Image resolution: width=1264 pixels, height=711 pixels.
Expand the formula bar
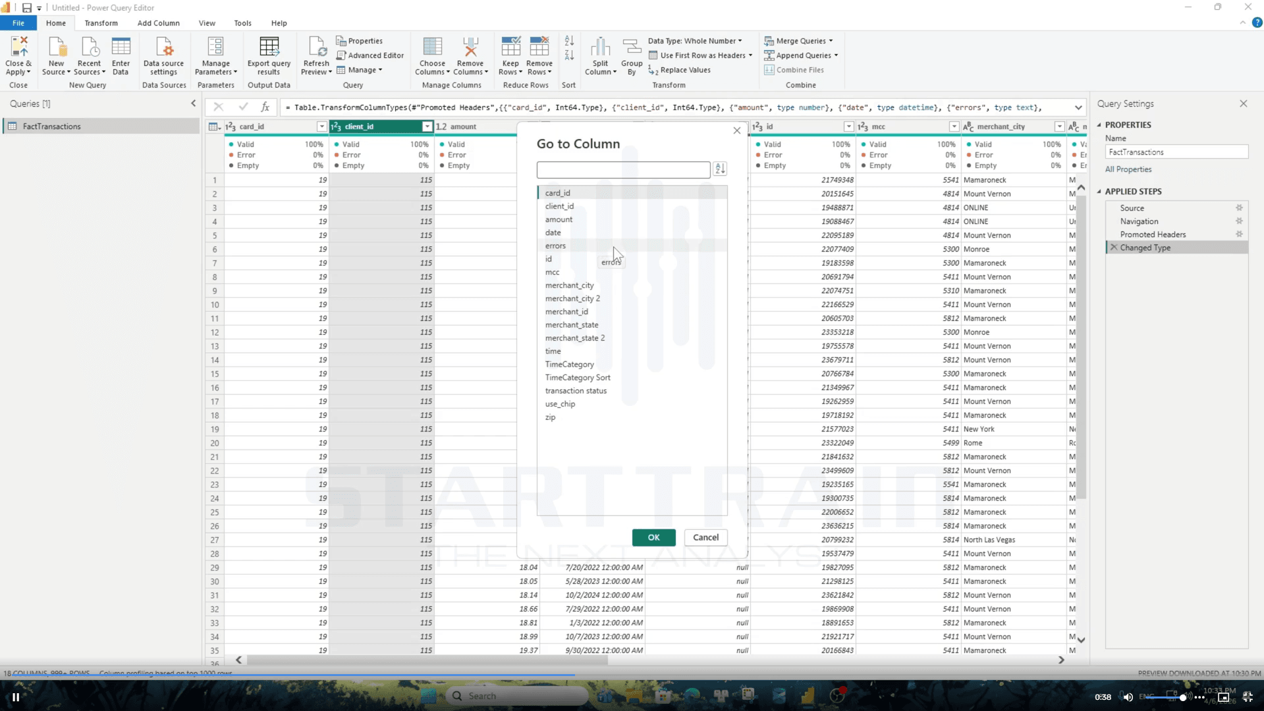click(x=1078, y=107)
